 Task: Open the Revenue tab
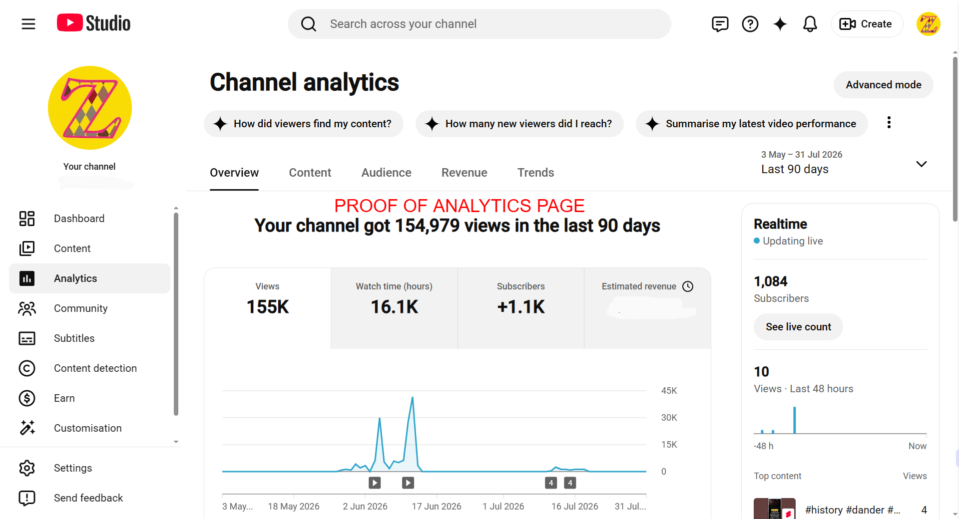click(x=465, y=173)
